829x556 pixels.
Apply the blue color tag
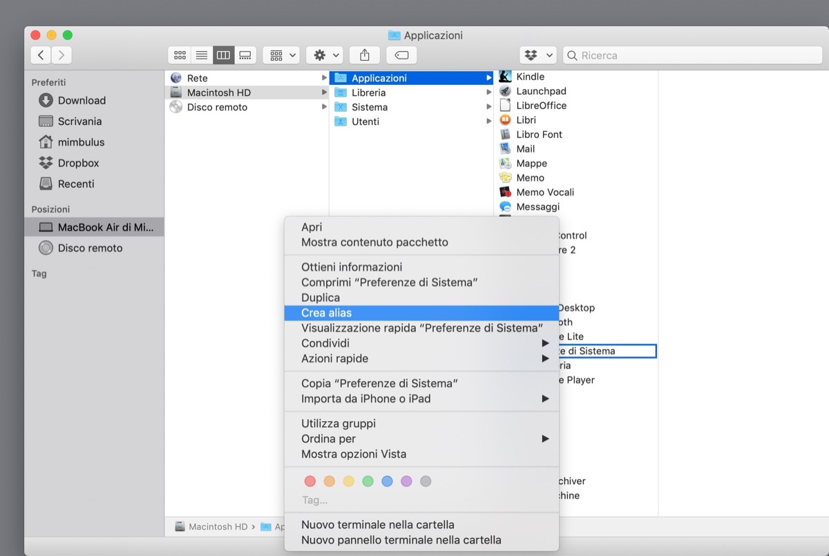click(387, 481)
